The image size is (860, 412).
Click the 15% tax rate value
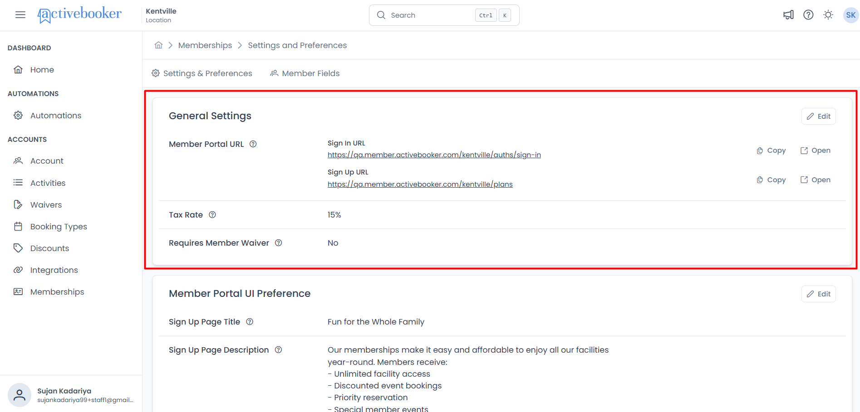(334, 215)
